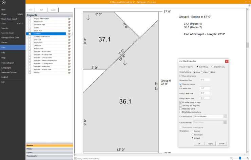Viewport: 251px width, 160px height.
Task: Zoom out with the magnifier minus icon
Action: click(231, 158)
